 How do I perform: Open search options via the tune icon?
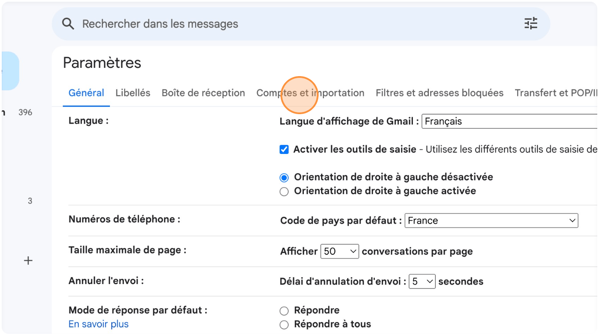point(531,24)
